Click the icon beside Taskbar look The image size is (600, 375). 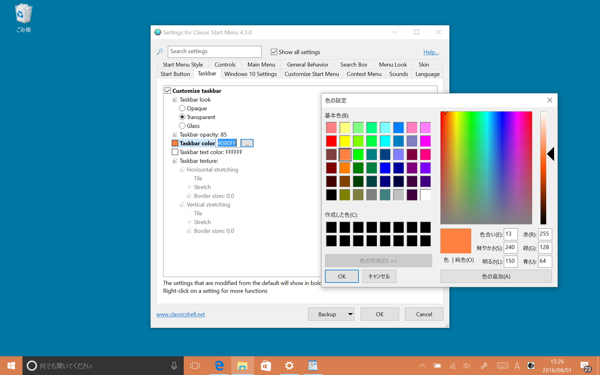click(175, 100)
